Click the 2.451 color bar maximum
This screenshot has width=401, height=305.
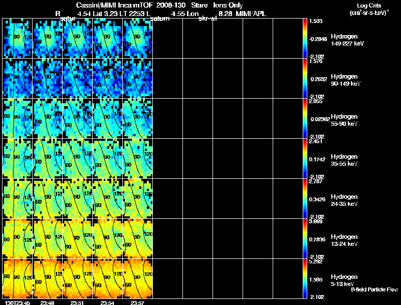pos(316,141)
